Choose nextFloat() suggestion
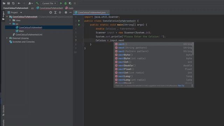Image resolution: width=224 pixels, height=126 pixels. pyautogui.click(x=153, y=69)
